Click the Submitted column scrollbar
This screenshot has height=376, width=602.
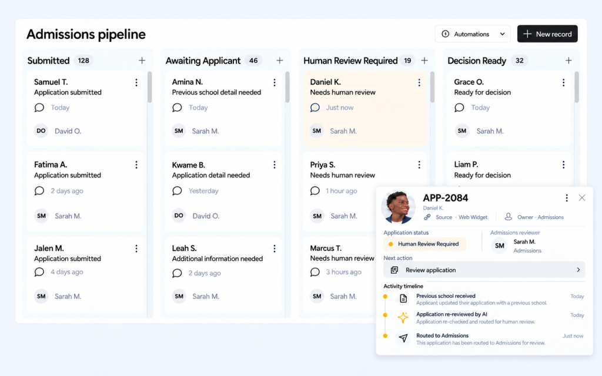tap(150, 87)
